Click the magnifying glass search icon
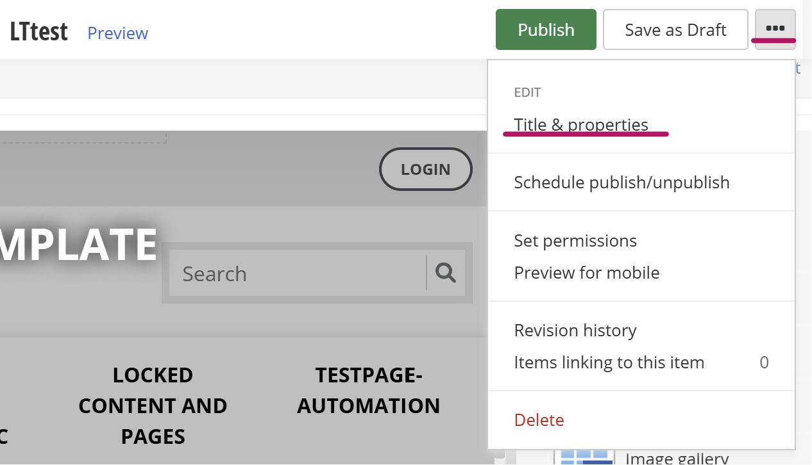Image resolution: width=812 pixels, height=465 pixels. 446,273
